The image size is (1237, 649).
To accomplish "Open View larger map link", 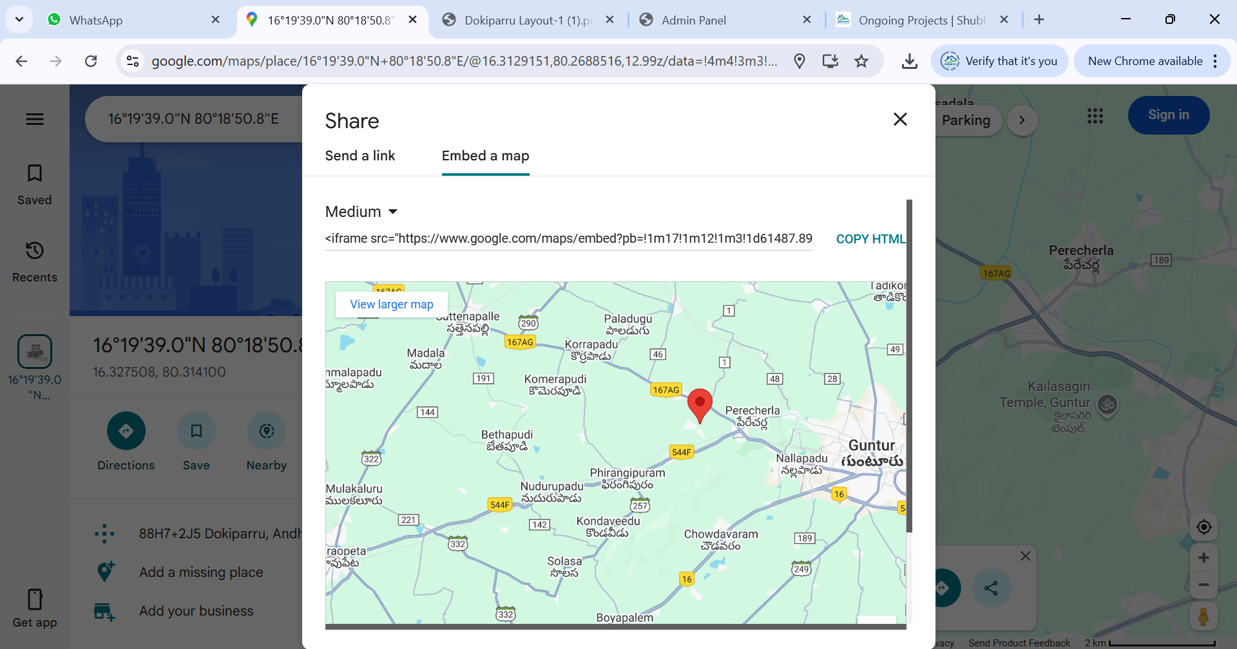I will point(392,305).
